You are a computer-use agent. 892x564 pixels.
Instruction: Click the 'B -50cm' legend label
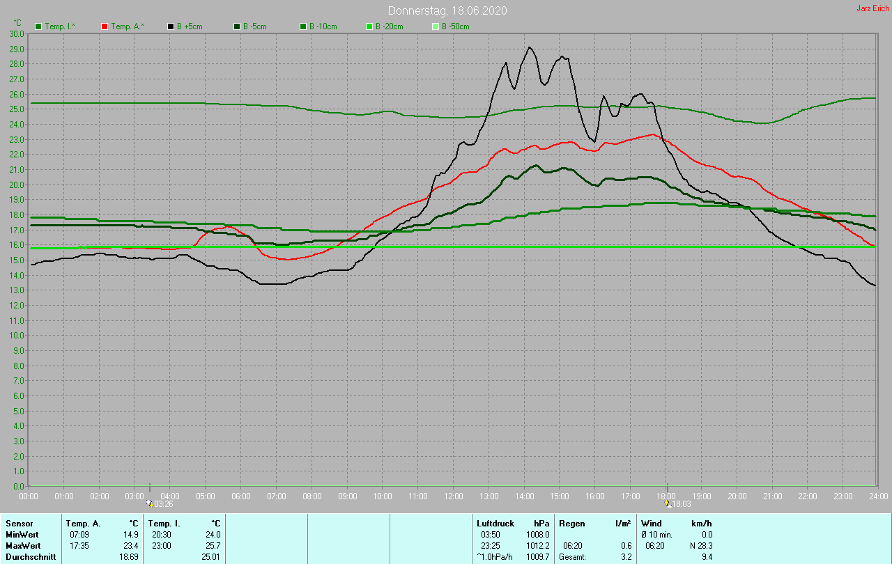coord(456,26)
